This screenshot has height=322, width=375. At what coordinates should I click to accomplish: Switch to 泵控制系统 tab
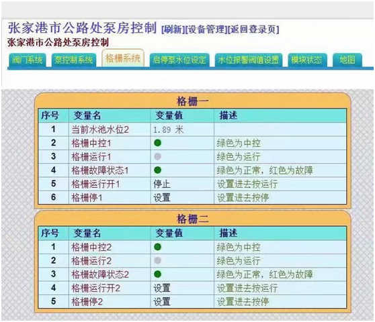point(74,60)
